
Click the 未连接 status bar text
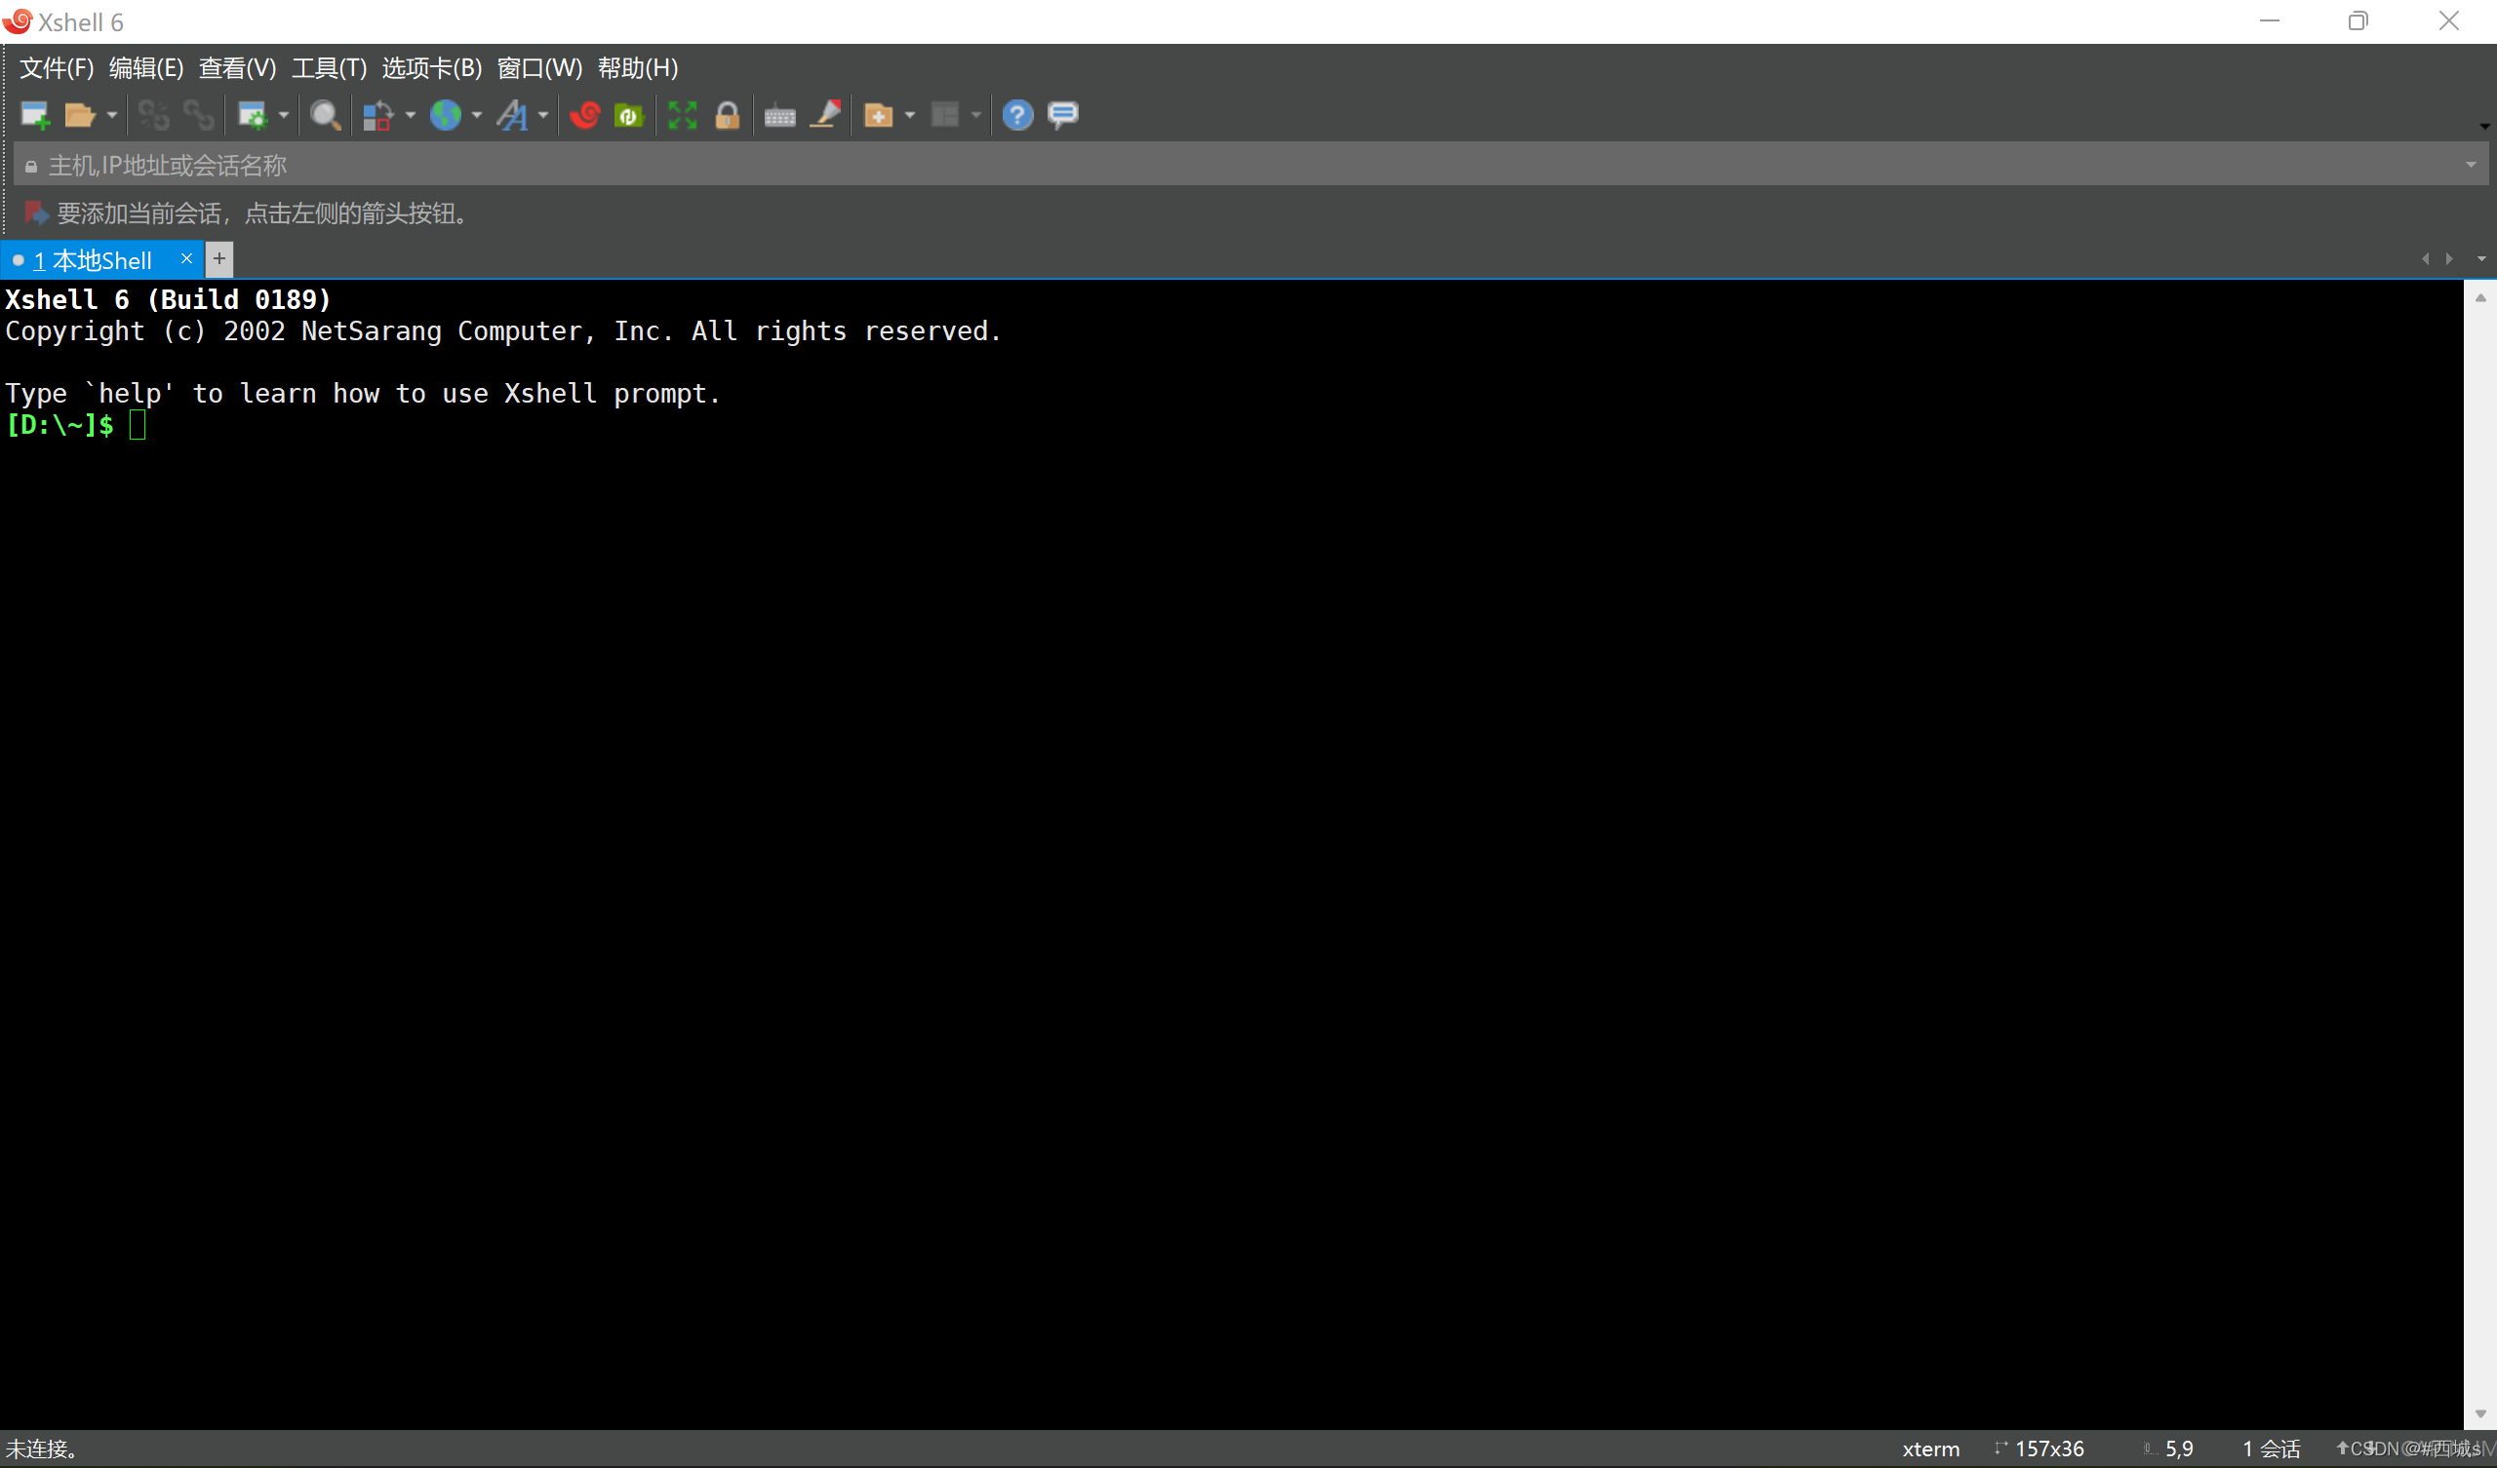(42, 1449)
